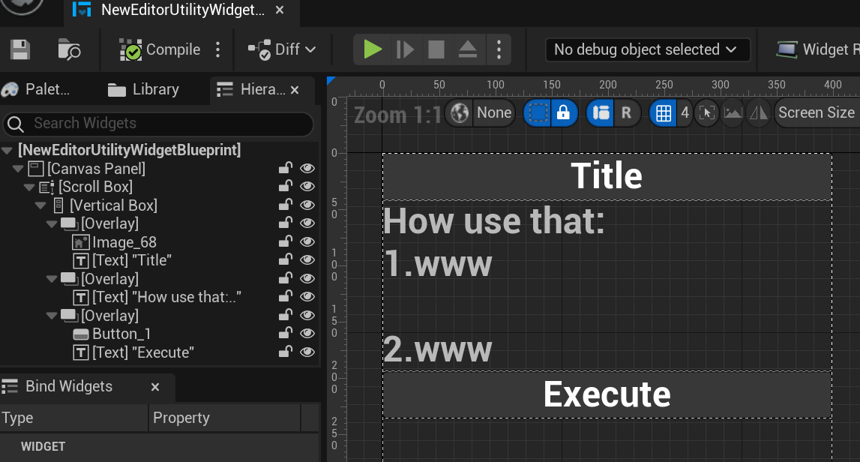Select Image_68 in the hierarchy

[x=124, y=242]
